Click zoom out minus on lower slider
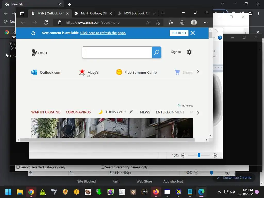Image resolution: width=264 pixels, height=198 pixels. (196, 172)
